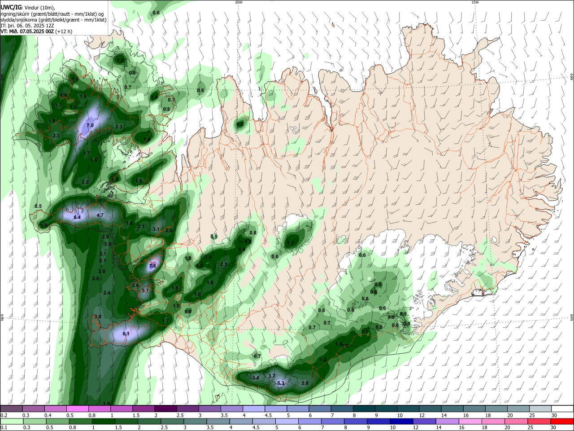Click the 15W longitude label

coord(475,2)
